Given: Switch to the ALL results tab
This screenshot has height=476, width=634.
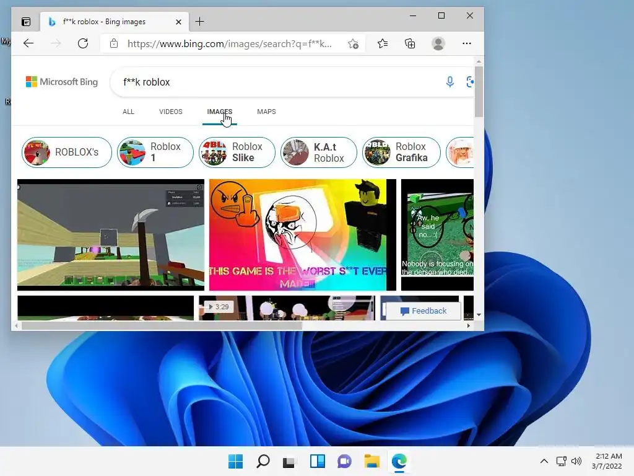Looking at the screenshot, I should (x=128, y=112).
